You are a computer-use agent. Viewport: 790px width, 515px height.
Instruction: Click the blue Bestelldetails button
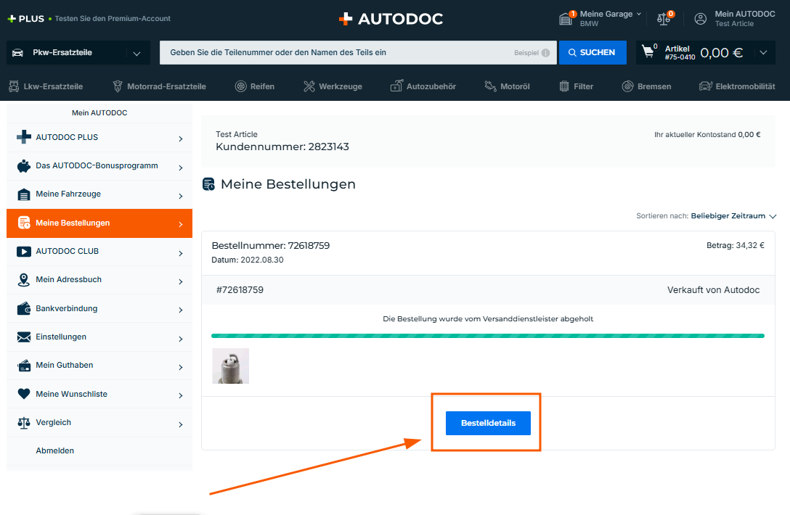click(488, 423)
